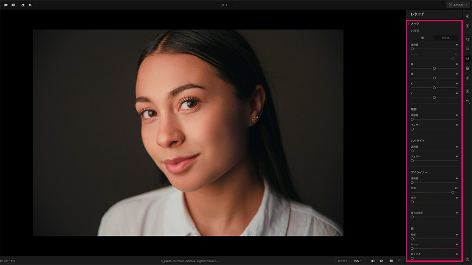Select the crop tool icon
Image resolution: width=472 pixels, height=265 pixels.
(467, 39)
